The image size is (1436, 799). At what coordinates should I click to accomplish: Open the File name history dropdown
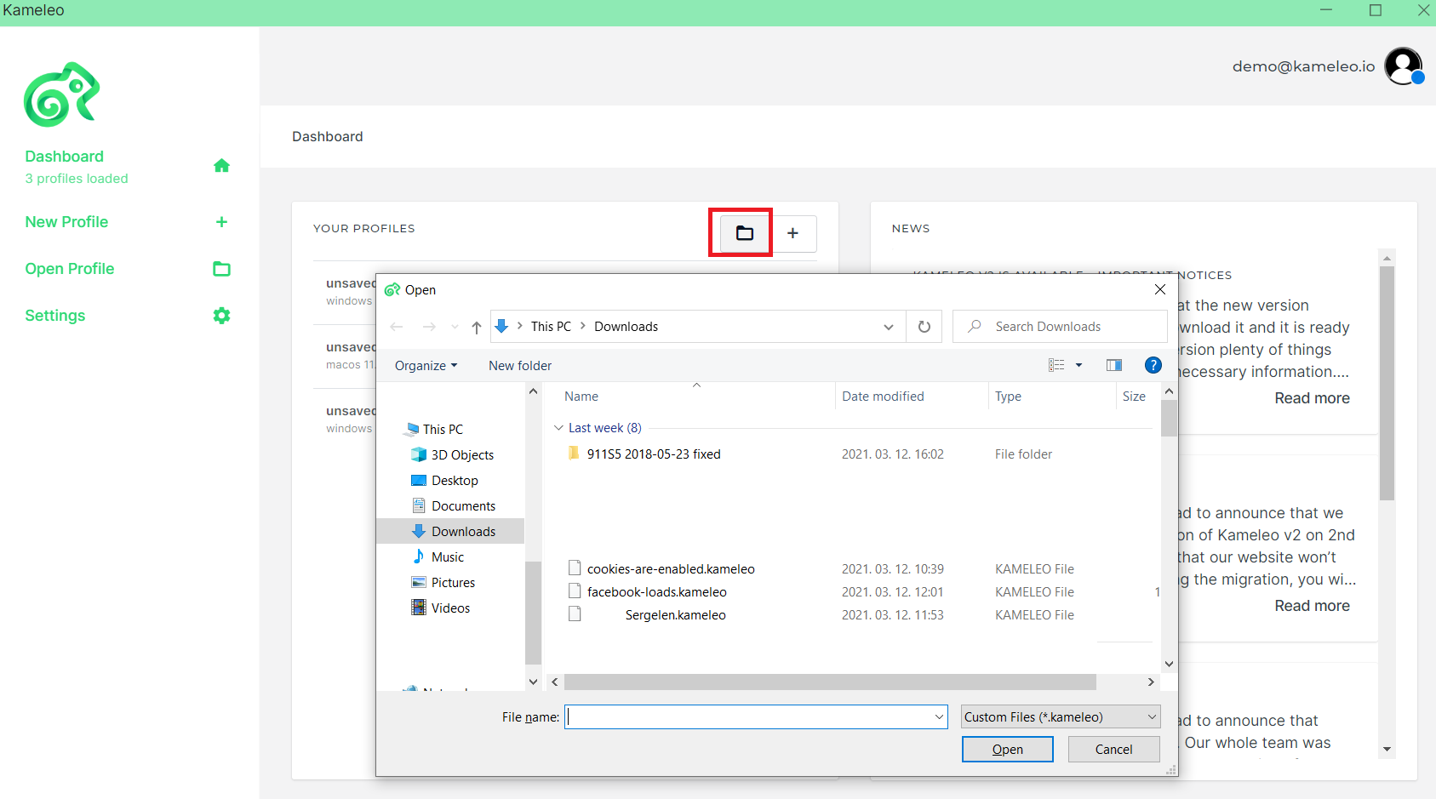point(939,717)
